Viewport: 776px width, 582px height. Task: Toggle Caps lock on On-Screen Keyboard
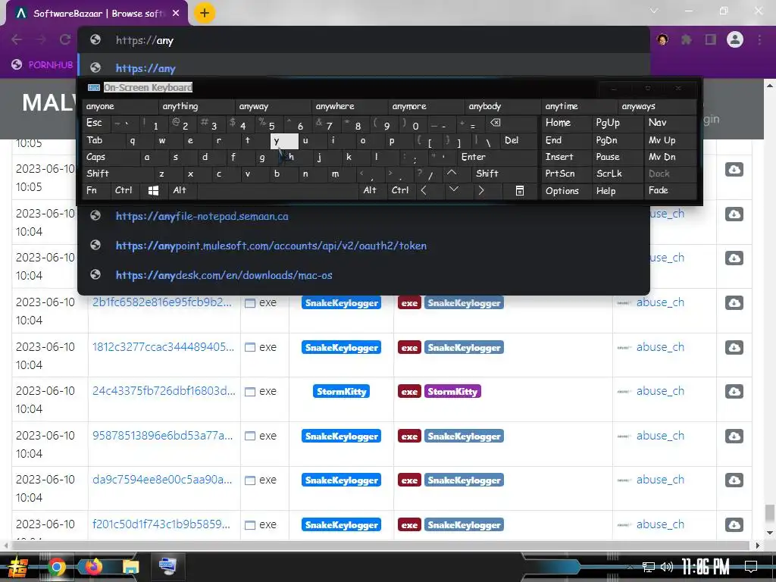pyautogui.click(x=110, y=157)
